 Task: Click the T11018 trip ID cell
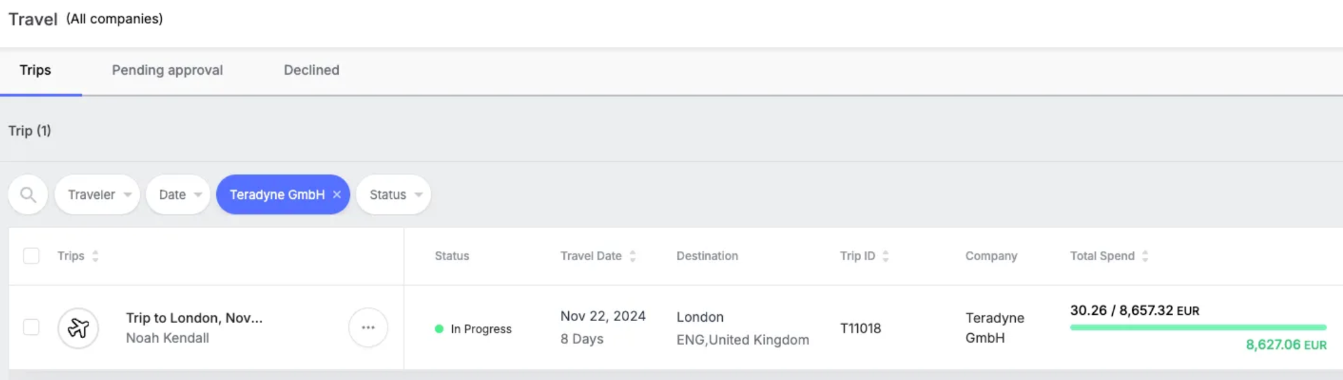click(x=860, y=328)
